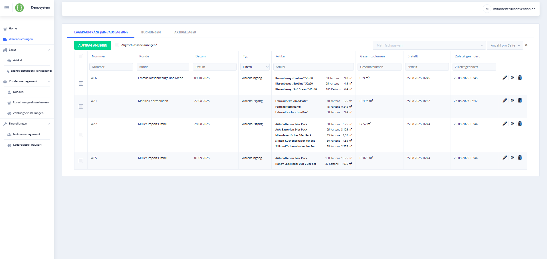Open Abrechnungseinstellungen in the sidebar
The image size is (547, 259).
point(30,103)
